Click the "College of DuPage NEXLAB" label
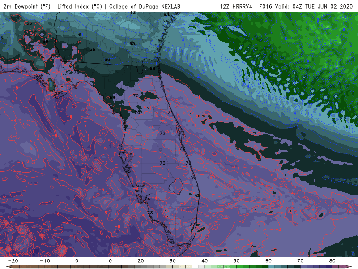The height and width of the screenshot is (269, 358). point(145,6)
